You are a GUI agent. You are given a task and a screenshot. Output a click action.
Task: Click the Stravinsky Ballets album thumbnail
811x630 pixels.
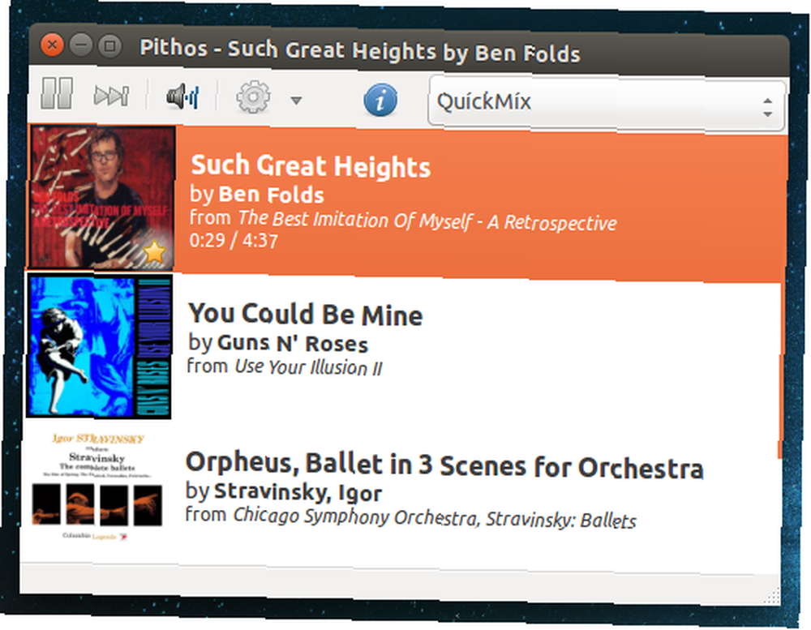(x=97, y=487)
